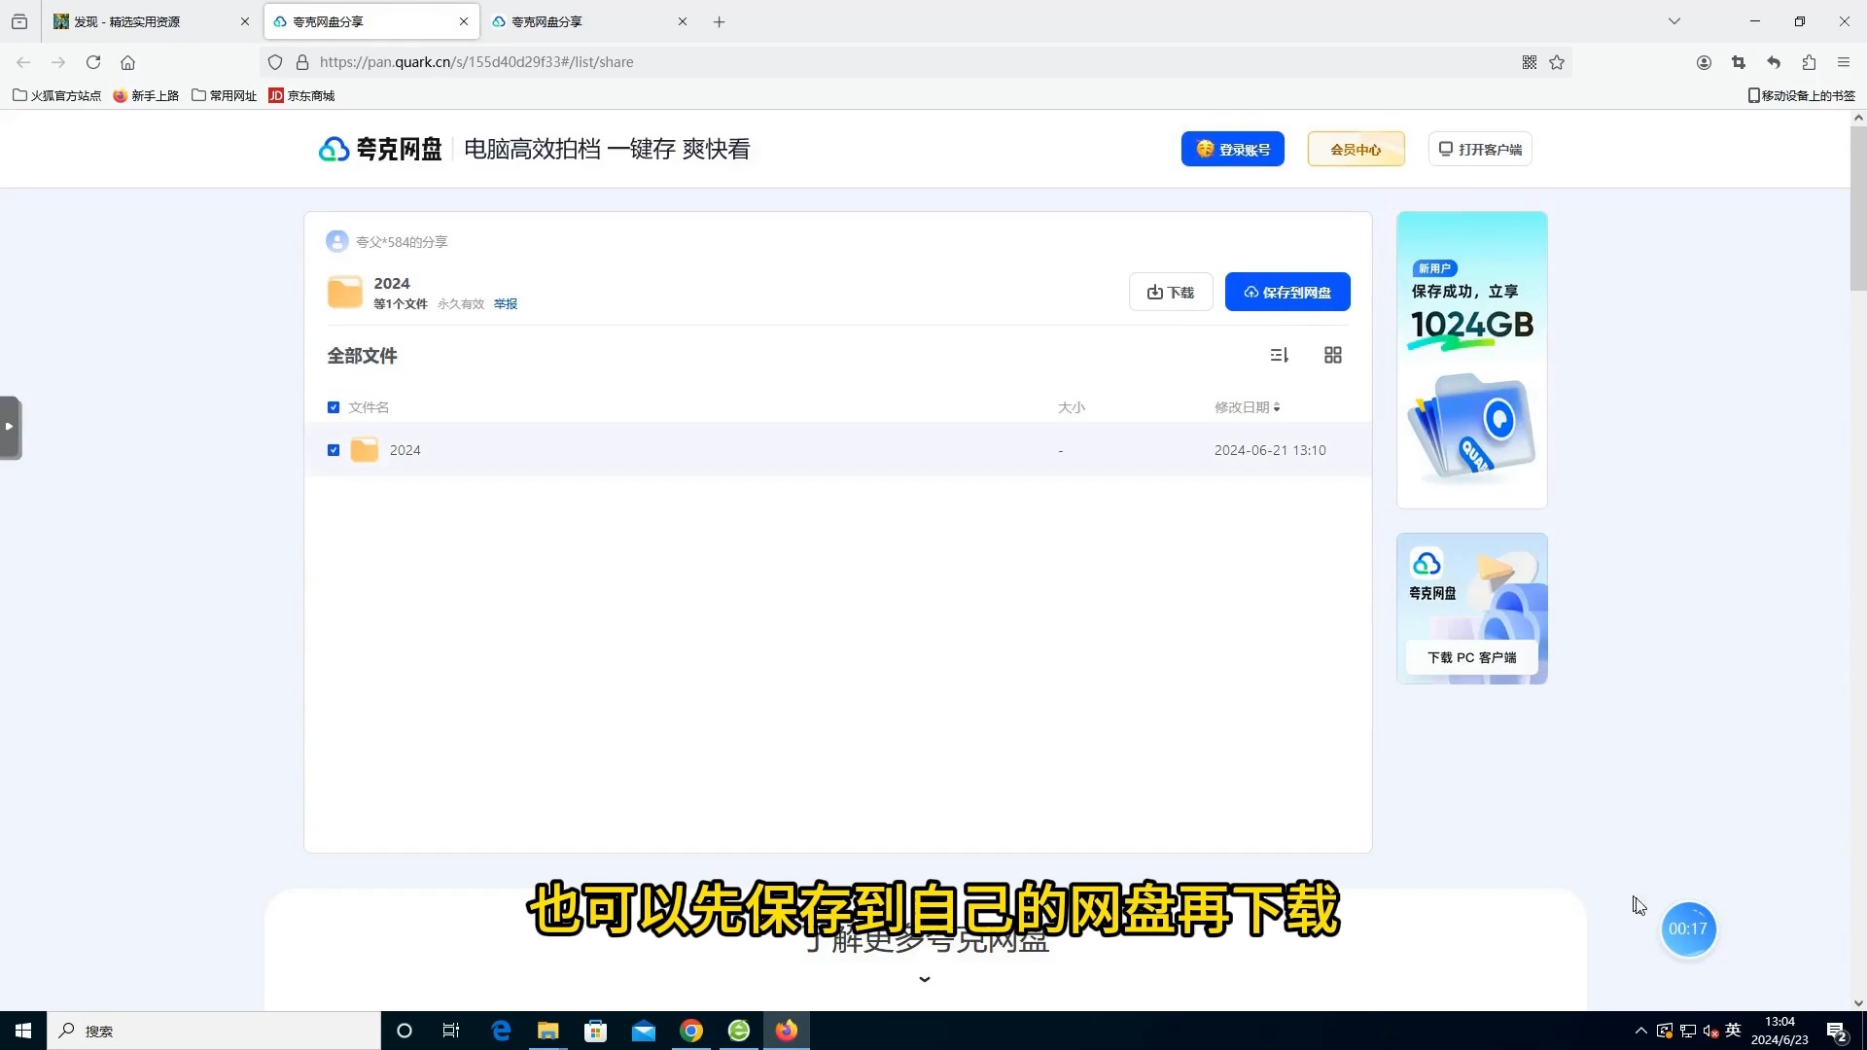Click the Firefox View icon in tab bar
Viewport: 1867px width, 1050px height.
(19, 21)
